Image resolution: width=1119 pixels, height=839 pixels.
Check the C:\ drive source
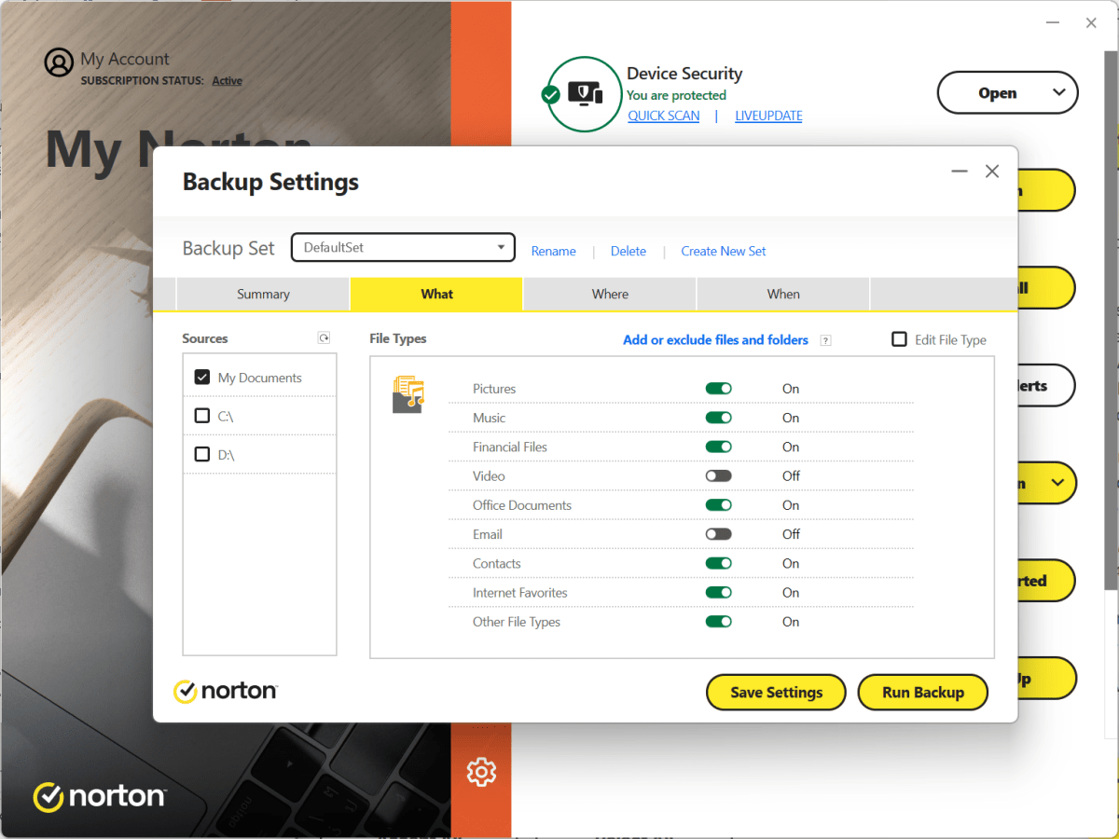[201, 416]
